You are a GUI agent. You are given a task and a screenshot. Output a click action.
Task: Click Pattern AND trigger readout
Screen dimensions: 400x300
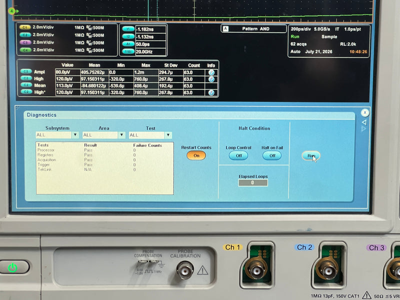pos(255,29)
